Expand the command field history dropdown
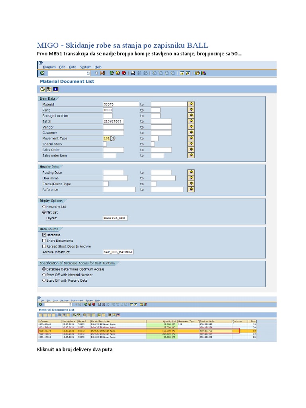The image size is (306, 408). coord(88,73)
